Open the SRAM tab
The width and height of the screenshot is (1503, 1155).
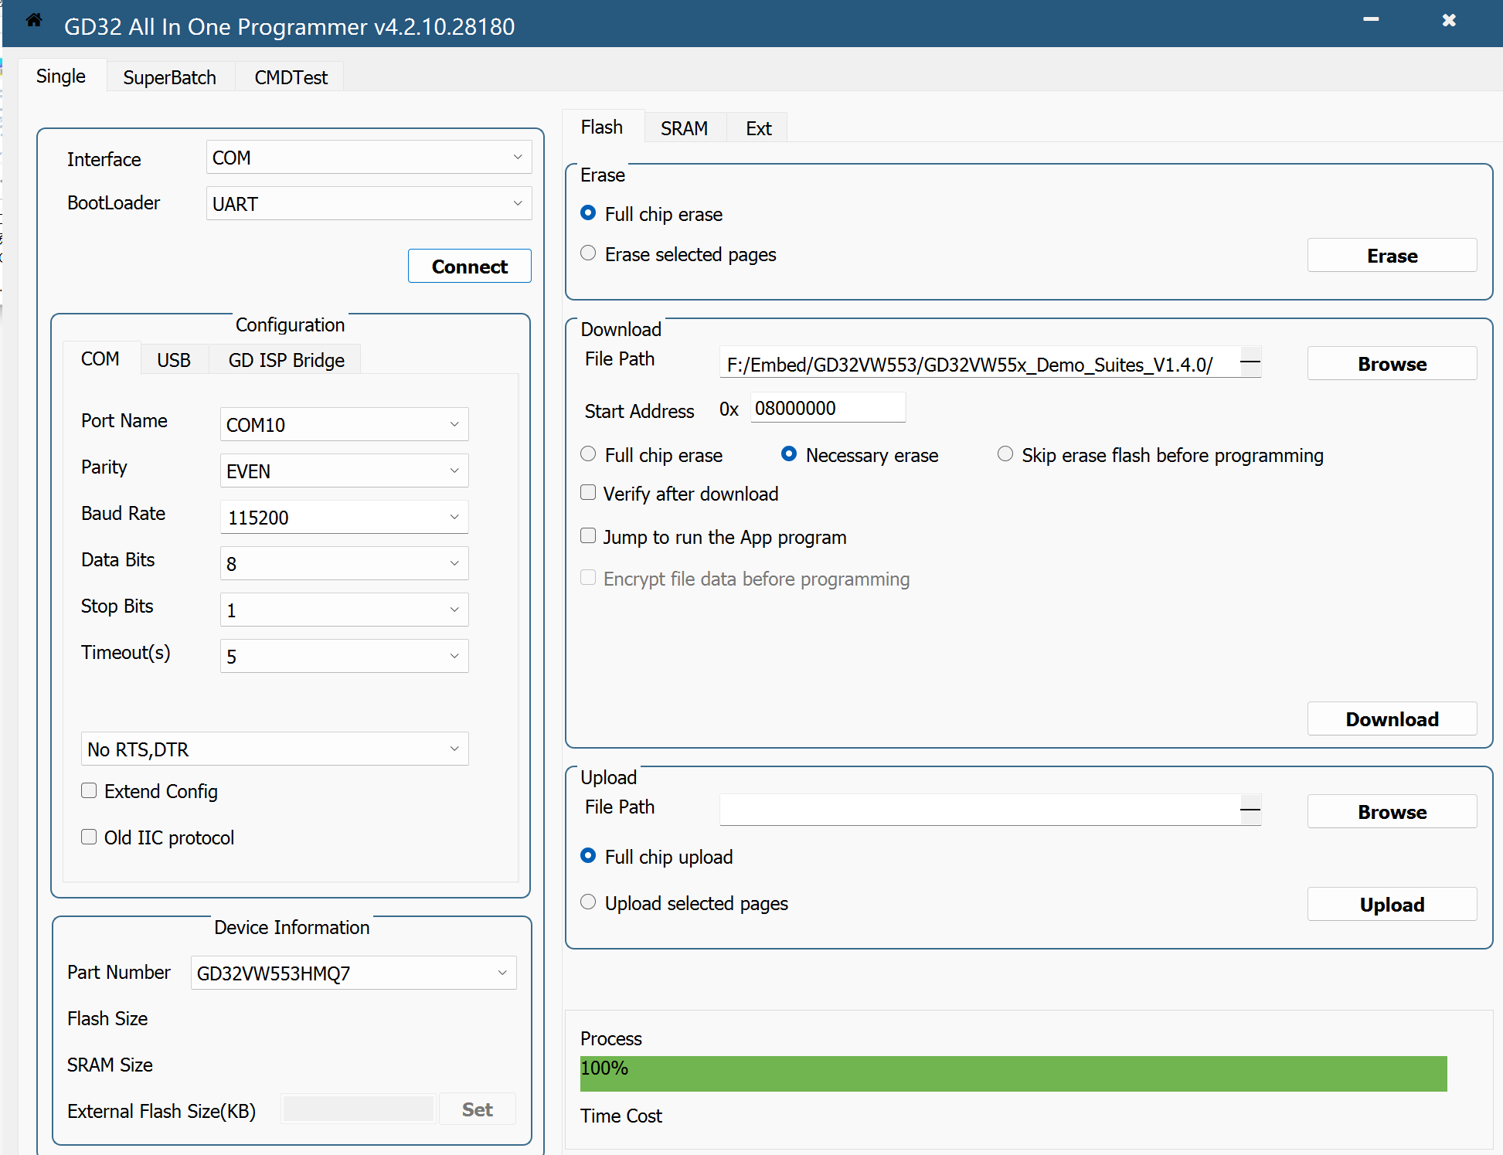click(x=684, y=128)
